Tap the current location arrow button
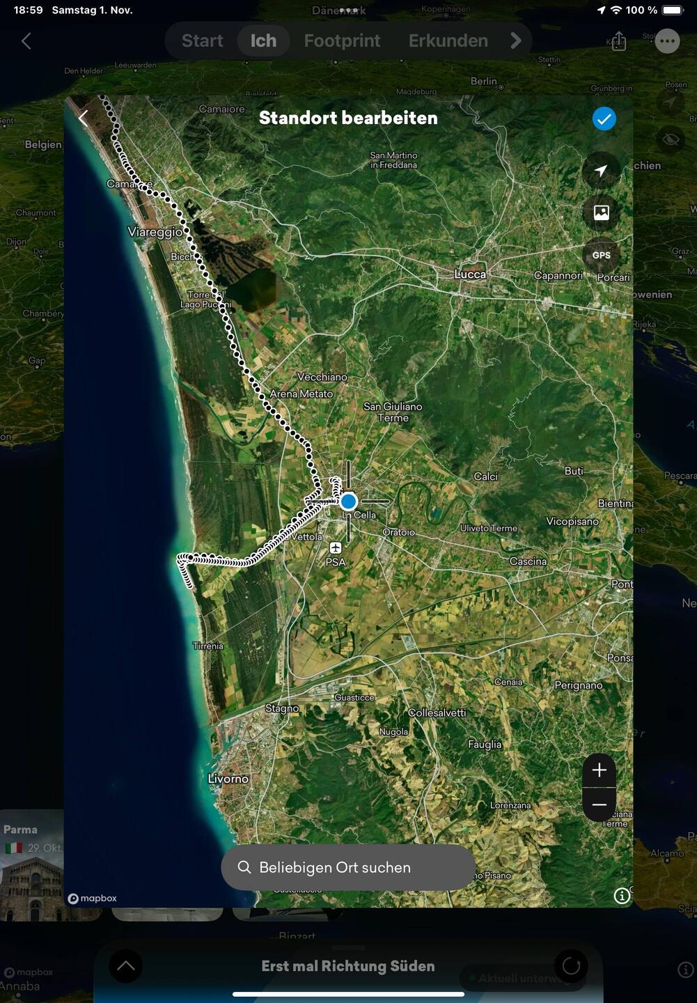The image size is (697, 1003). click(601, 170)
